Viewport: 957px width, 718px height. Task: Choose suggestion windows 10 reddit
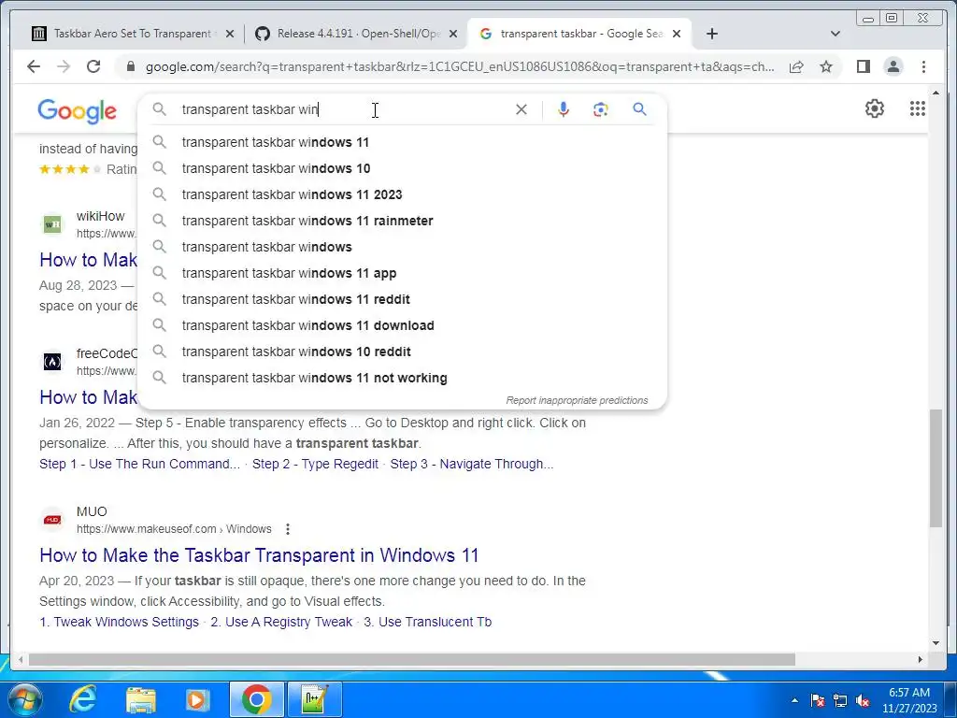pos(403,352)
